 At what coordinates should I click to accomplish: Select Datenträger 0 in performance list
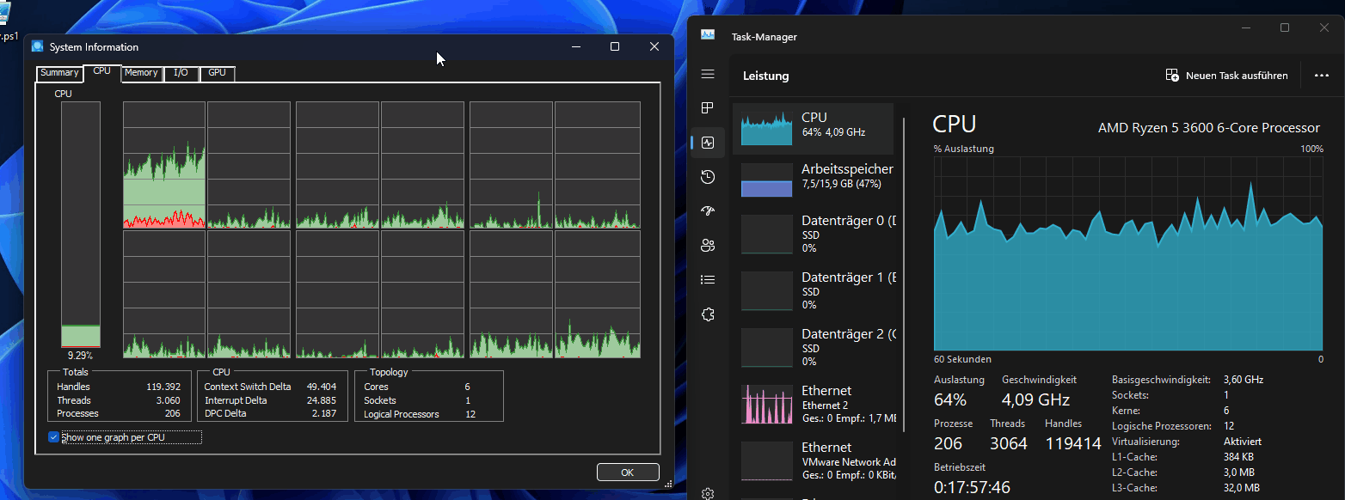[814, 234]
